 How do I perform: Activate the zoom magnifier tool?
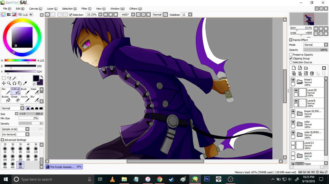point(9,83)
